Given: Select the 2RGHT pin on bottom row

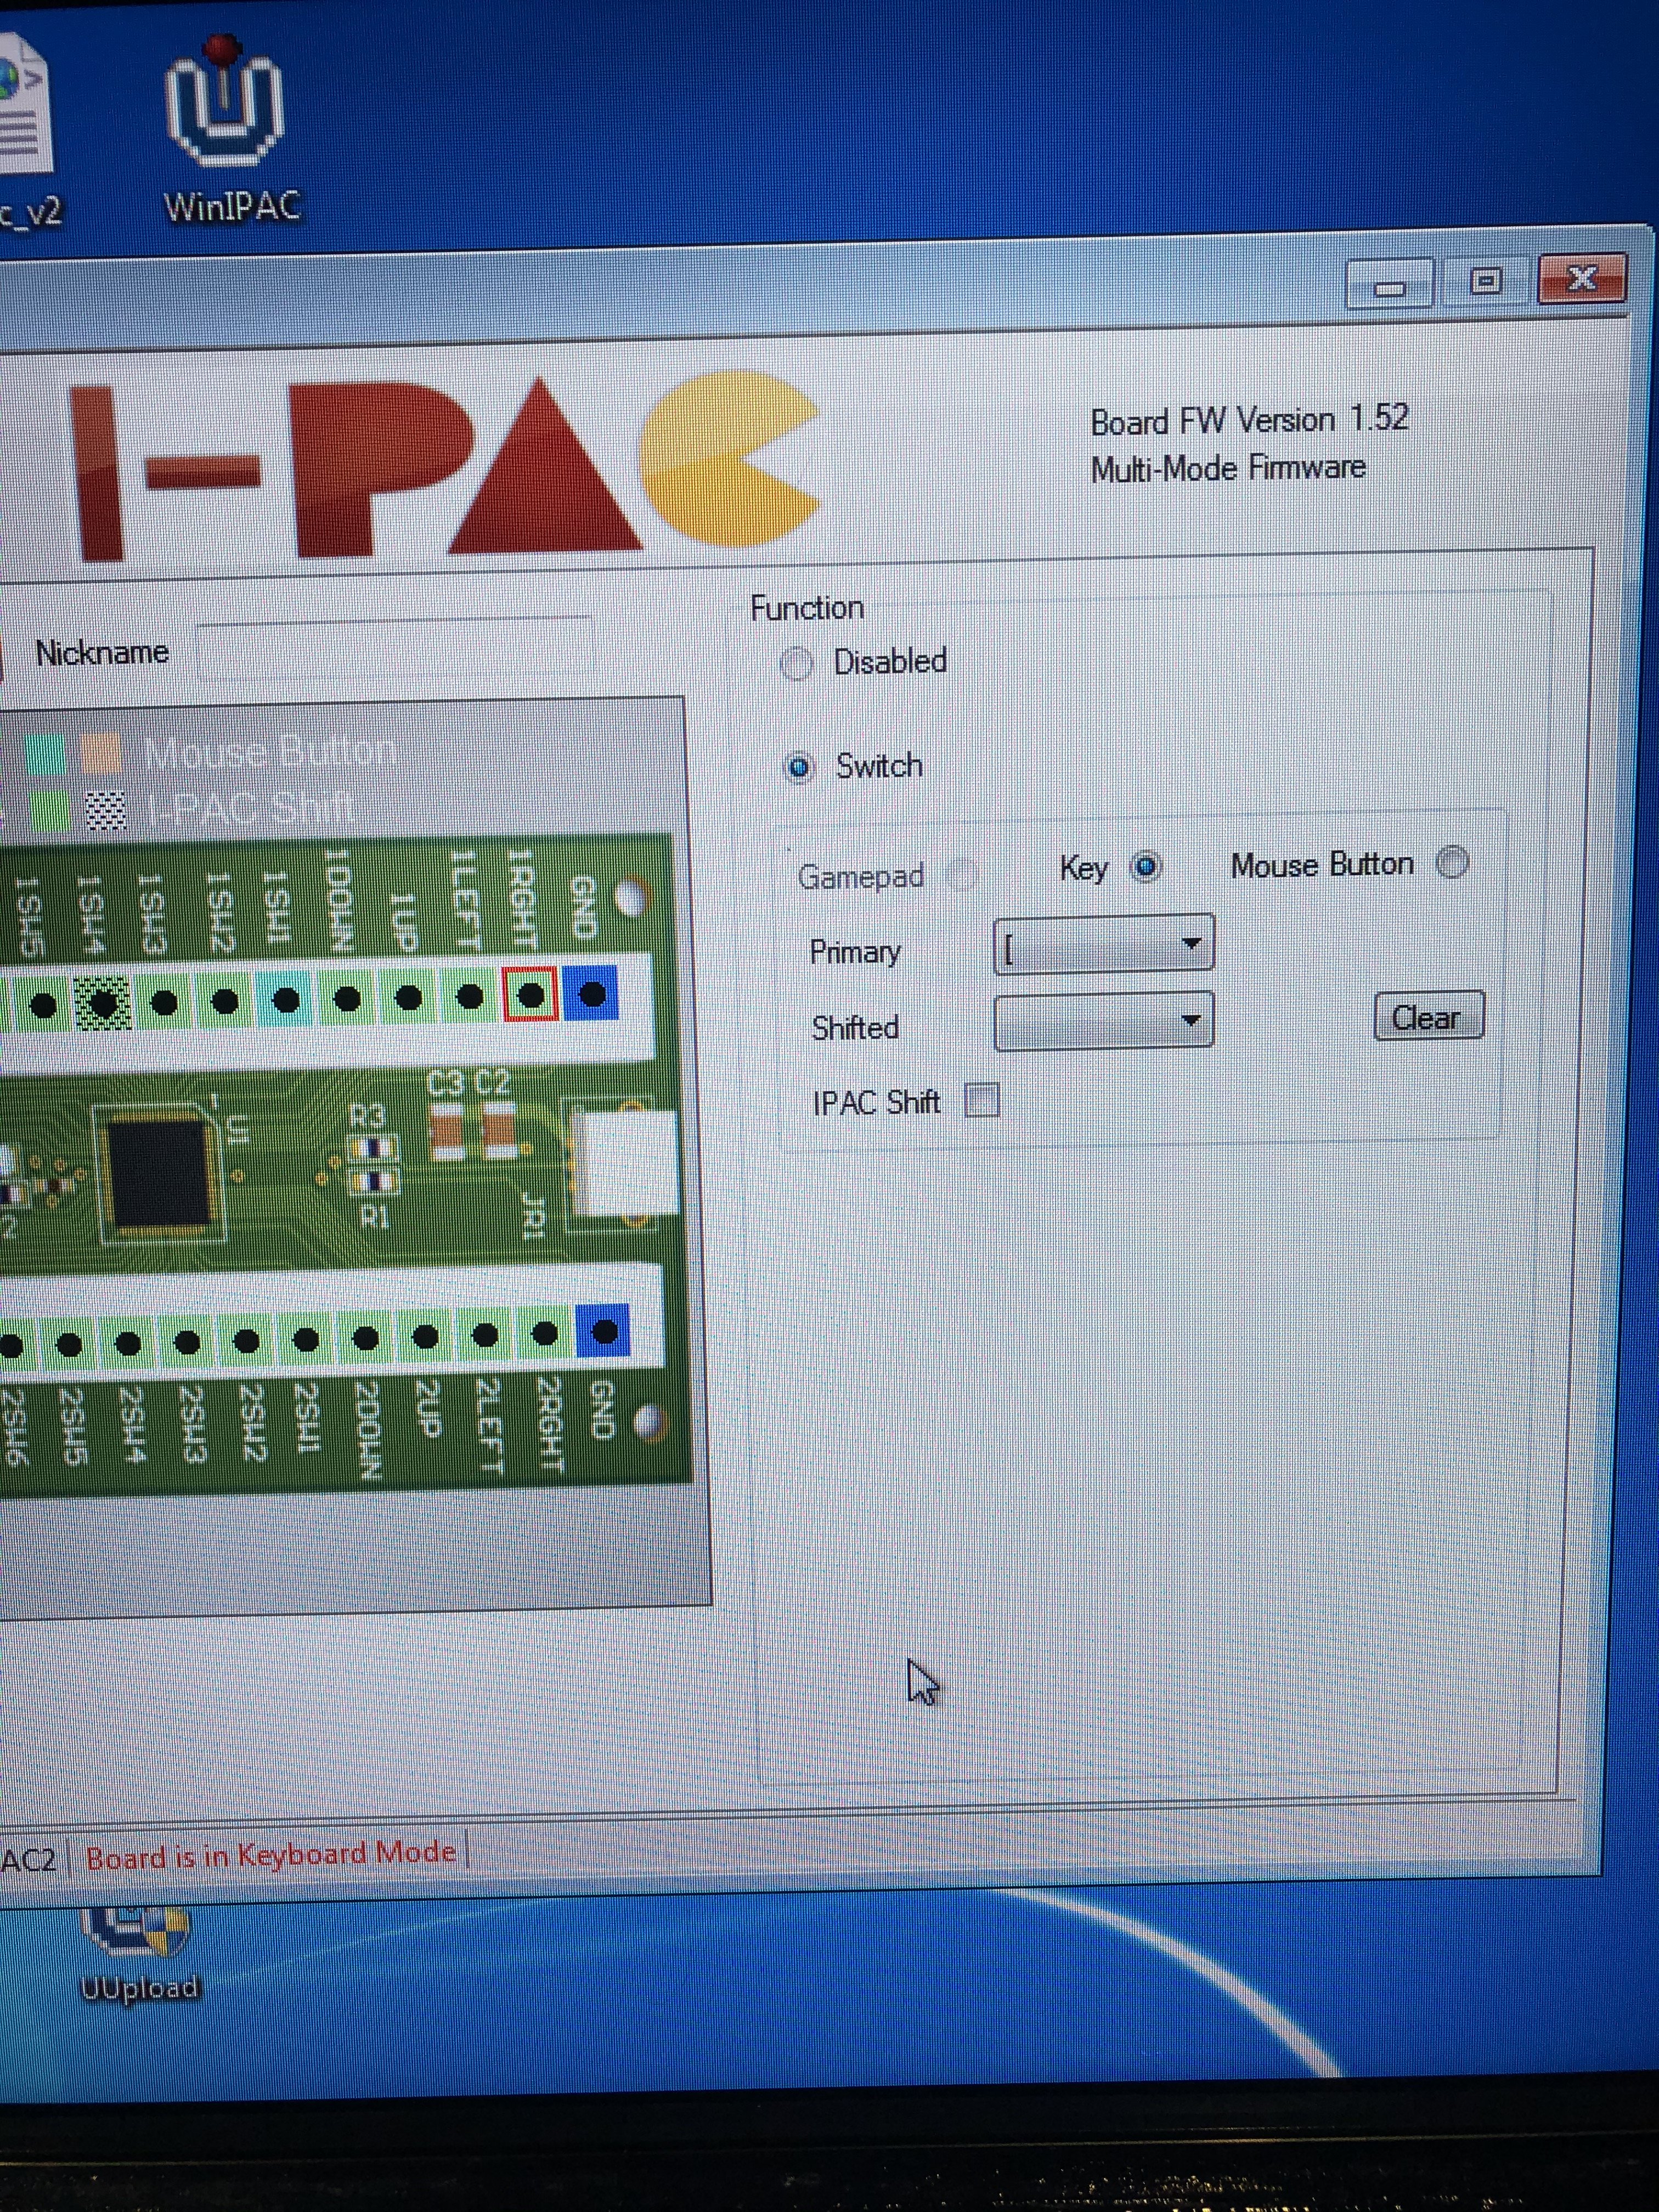Looking at the screenshot, I should click(x=545, y=1333).
